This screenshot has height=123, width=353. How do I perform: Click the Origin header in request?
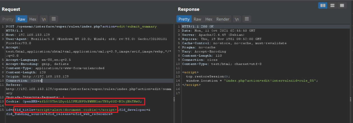point(37,77)
